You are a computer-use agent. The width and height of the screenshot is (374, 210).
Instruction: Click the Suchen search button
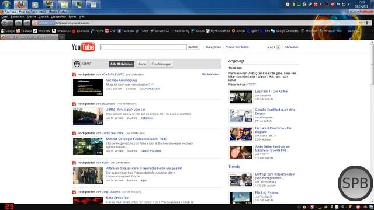[x=193, y=47]
